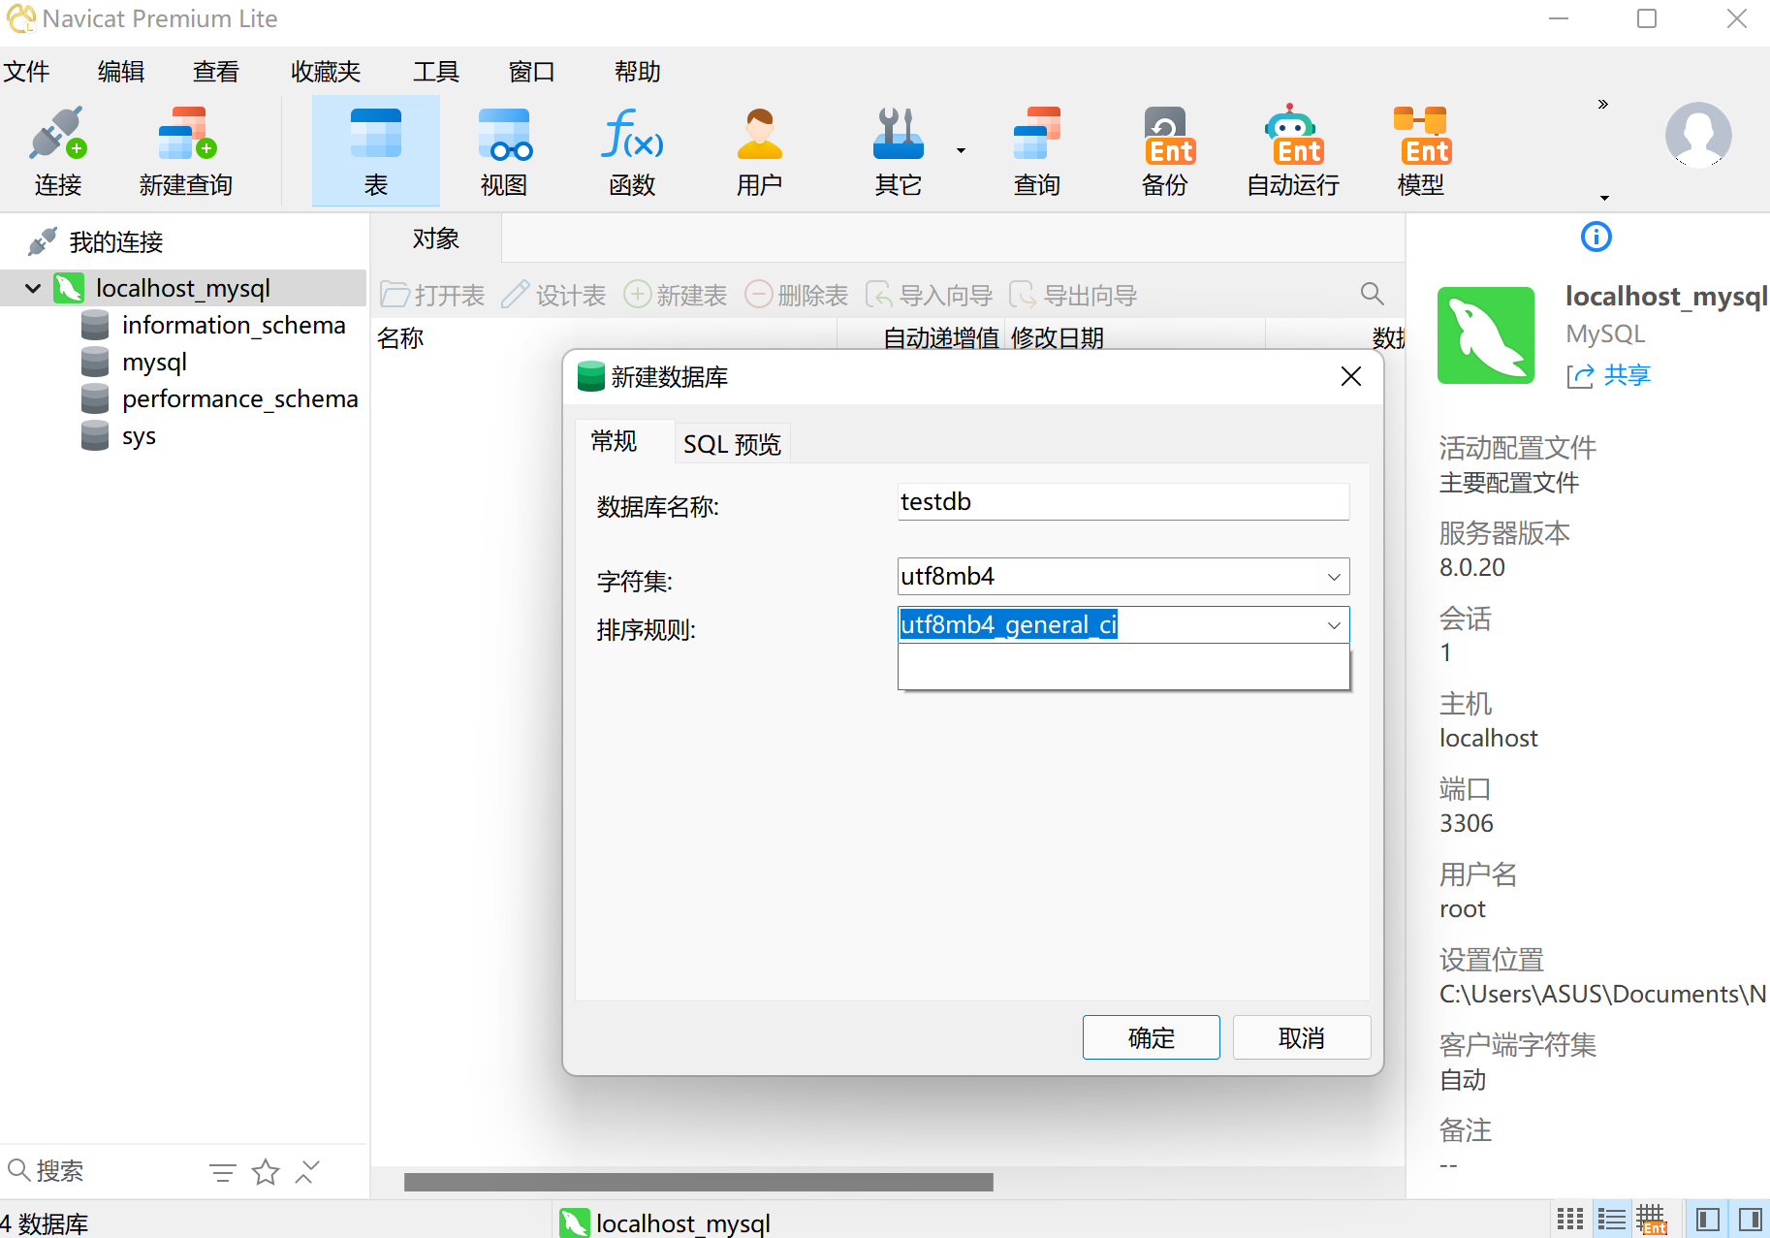Open the View (视图) objects icon
The height and width of the screenshot is (1238, 1770).
coord(504,151)
